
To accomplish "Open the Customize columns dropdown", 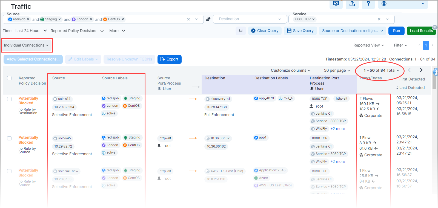I will tap(291, 70).
